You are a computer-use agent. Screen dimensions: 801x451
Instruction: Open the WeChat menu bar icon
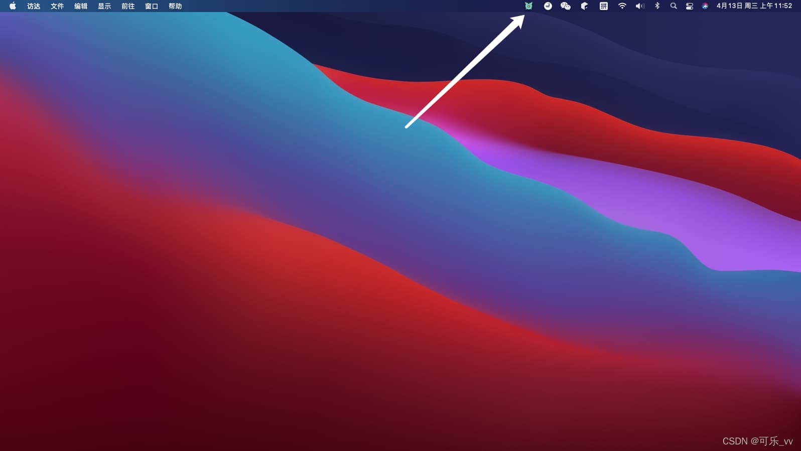point(566,6)
